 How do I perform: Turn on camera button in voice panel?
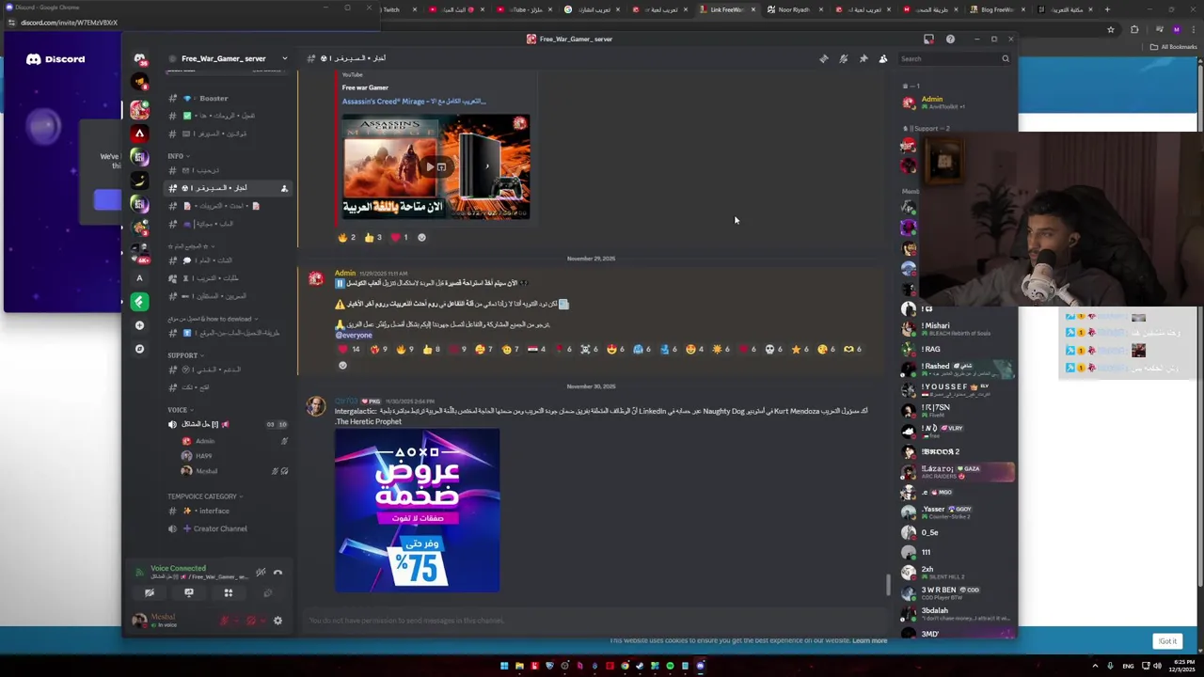150,593
